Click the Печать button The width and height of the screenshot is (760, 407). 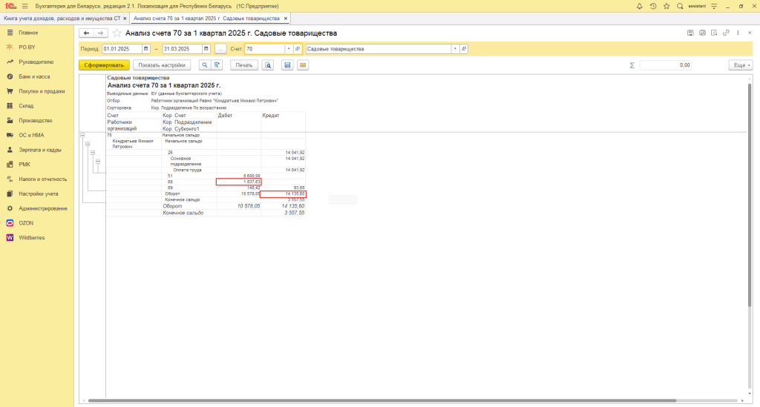(244, 64)
